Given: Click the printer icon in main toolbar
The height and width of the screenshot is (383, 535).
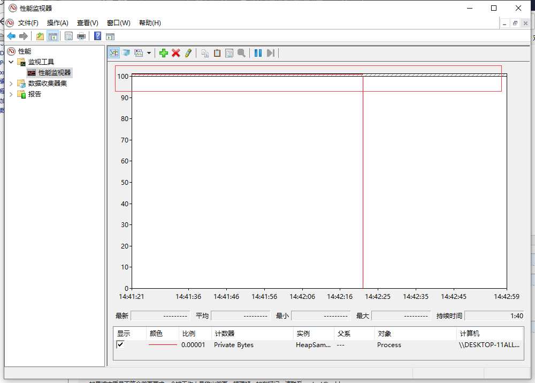Looking at the screenshot, I should (81, 36).
